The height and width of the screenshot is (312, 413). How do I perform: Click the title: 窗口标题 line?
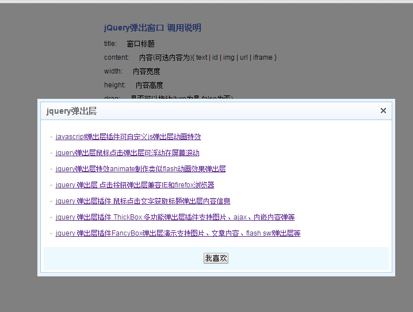[129, 44]
